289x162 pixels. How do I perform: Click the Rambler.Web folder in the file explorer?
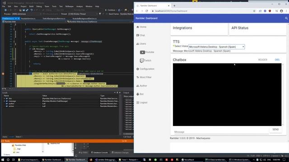[19, 145]
